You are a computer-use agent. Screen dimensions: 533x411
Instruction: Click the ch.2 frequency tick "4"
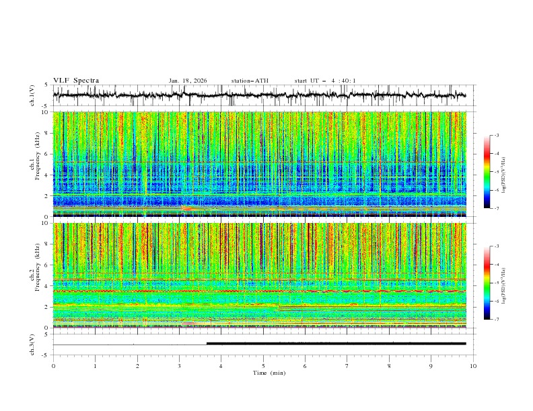click(x=47, y=286)
